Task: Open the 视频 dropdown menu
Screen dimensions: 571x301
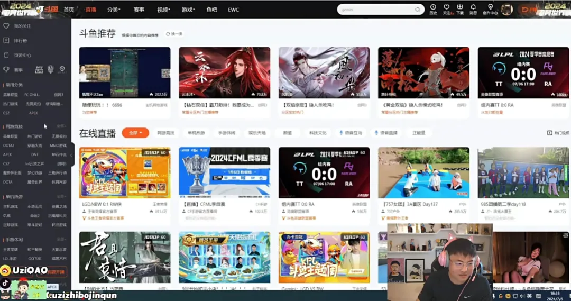Action: (x=163, y=10)
